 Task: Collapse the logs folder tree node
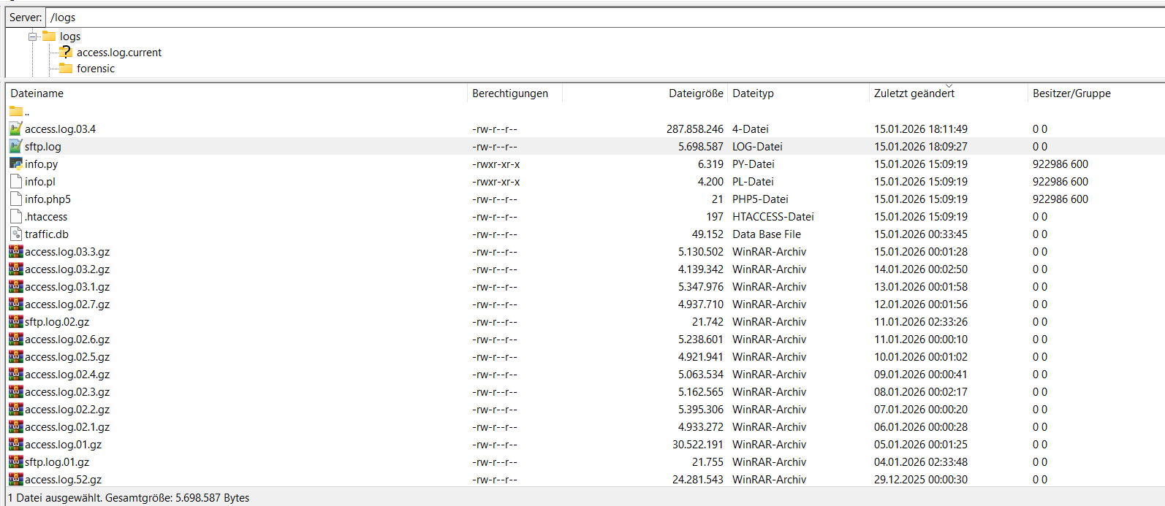pos(33,37)
